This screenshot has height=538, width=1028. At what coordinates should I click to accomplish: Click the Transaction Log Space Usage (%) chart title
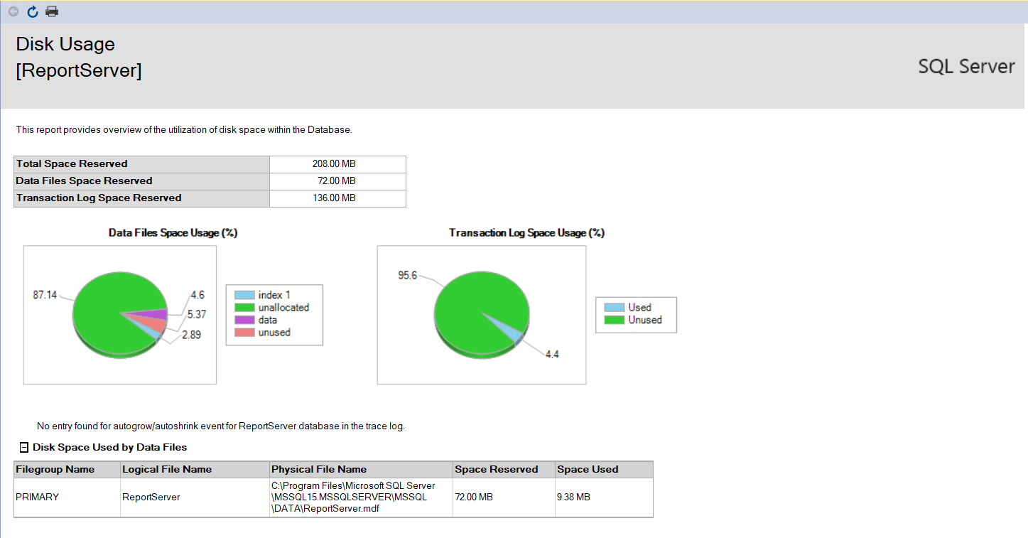[526, 233]
